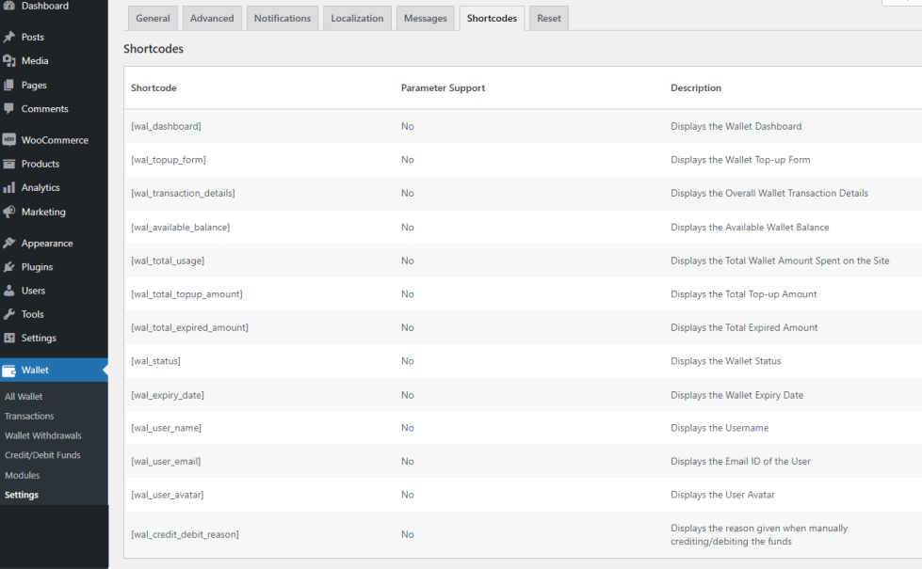
Task: Switch to the General tab
Action: pos(153,19)
